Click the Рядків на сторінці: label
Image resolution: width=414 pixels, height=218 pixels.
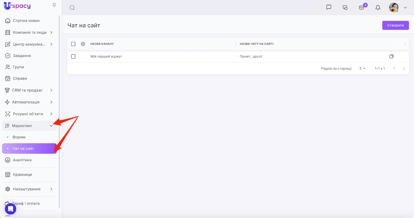[337, 69]
